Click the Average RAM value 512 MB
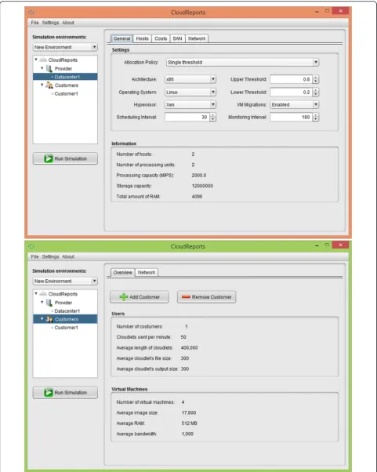 189,423
